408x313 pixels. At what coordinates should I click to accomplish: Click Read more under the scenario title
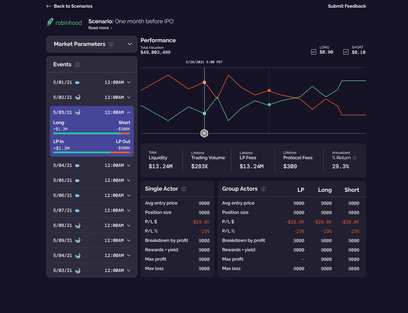click(100, 28)
